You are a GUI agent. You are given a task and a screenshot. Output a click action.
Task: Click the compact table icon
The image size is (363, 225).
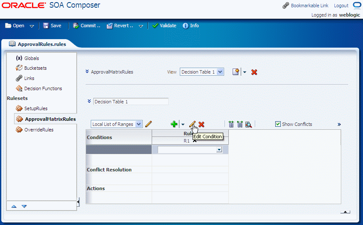point(240,124)
